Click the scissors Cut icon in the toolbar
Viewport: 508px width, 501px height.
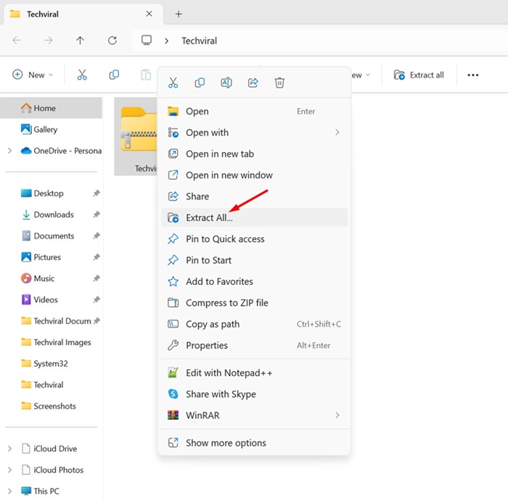point(82,75)
